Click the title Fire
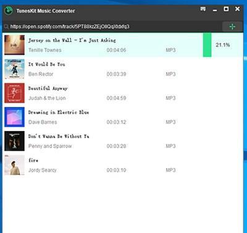 [33, 160]
